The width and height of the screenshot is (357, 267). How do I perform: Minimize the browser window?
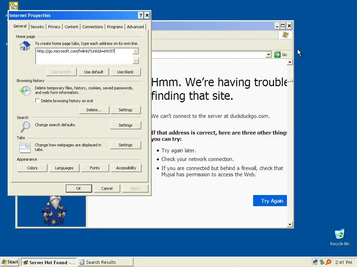(x=277, y=26)
